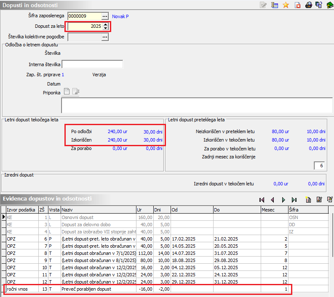
Task: Click the Zadnji mesec za koriščenje field
Action: coord(319,166)
